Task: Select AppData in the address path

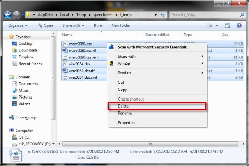Action: click(45, 15)
